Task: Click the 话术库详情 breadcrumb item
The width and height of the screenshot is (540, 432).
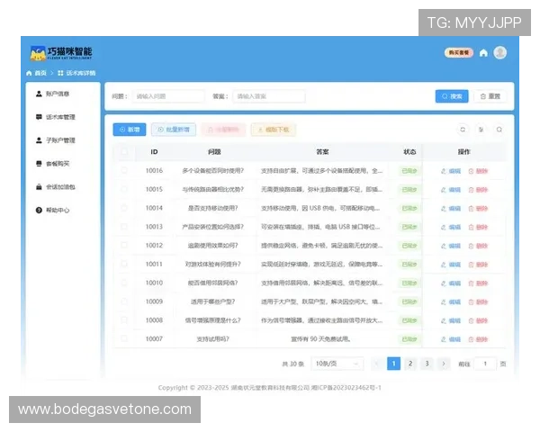Action: click(x=76, y=73)
